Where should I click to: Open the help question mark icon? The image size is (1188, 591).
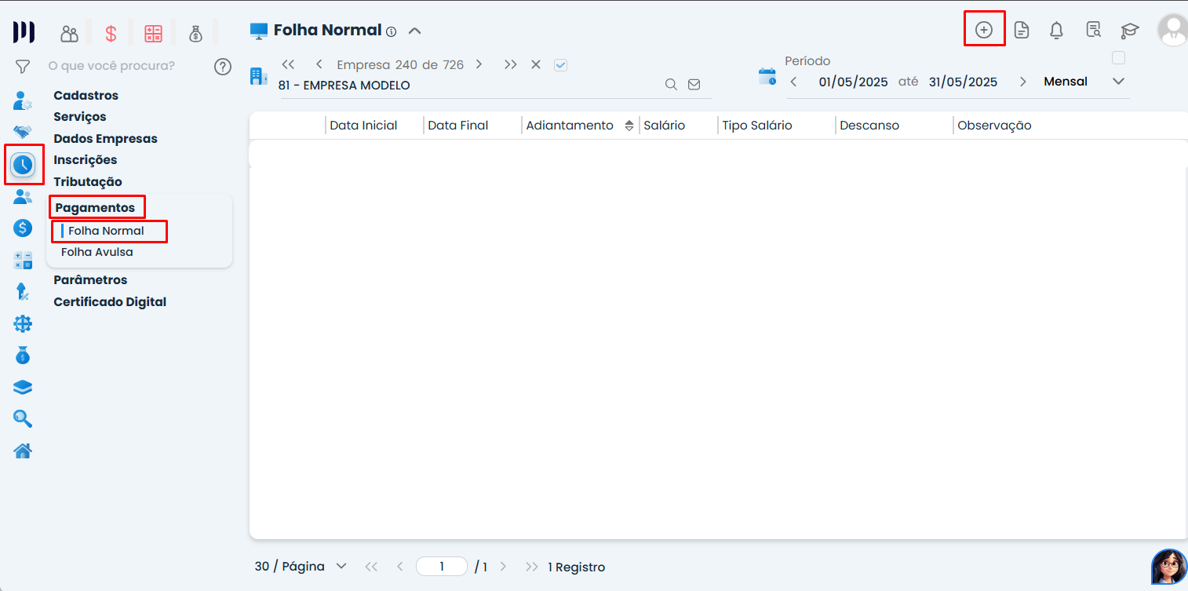(223, 67)
